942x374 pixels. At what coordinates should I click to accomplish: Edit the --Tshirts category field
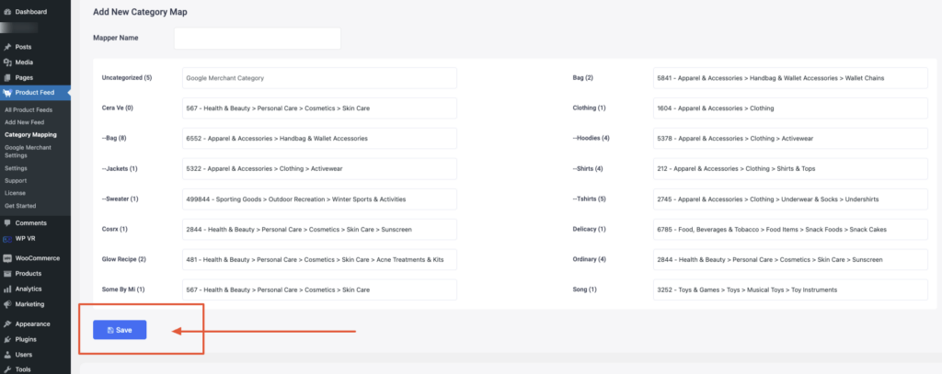(790, 198)
